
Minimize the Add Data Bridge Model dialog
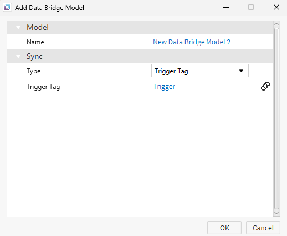click(x=226, y=7)
